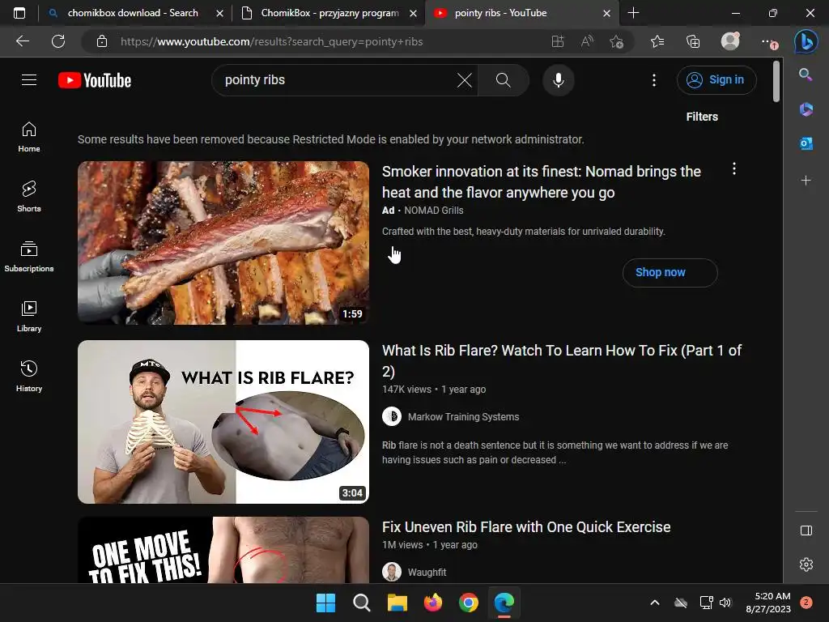Open Bing Chat sidebar button

coord(806,41)
